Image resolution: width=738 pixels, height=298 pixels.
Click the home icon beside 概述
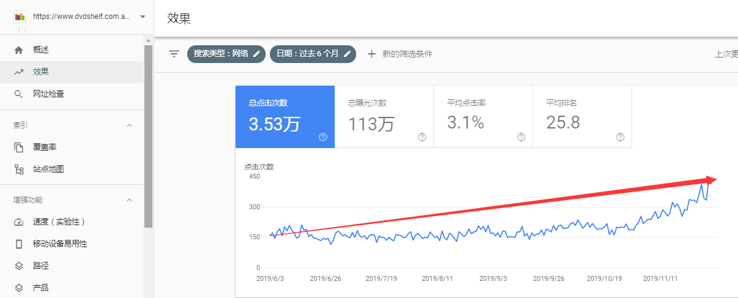pos(19,50)
